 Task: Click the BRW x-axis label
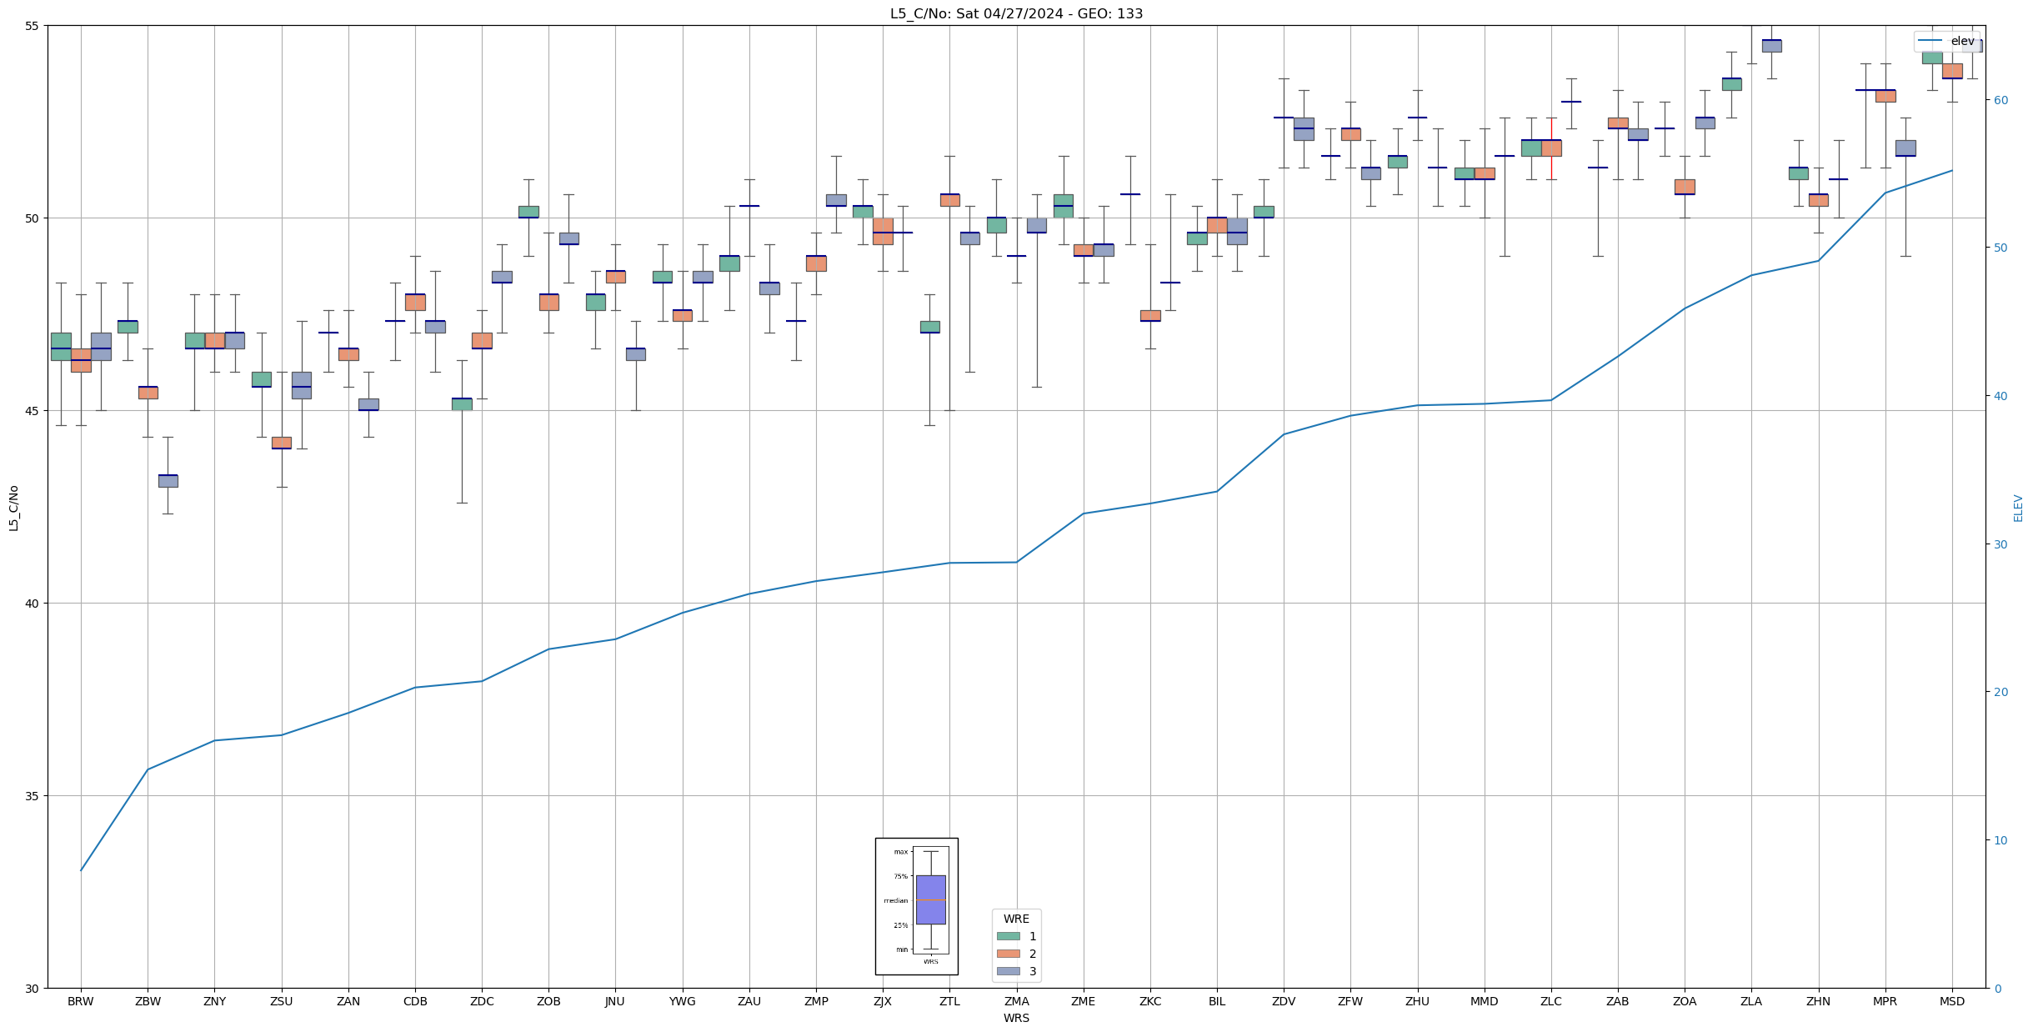pyautogui.click(x=81, y=1001)
